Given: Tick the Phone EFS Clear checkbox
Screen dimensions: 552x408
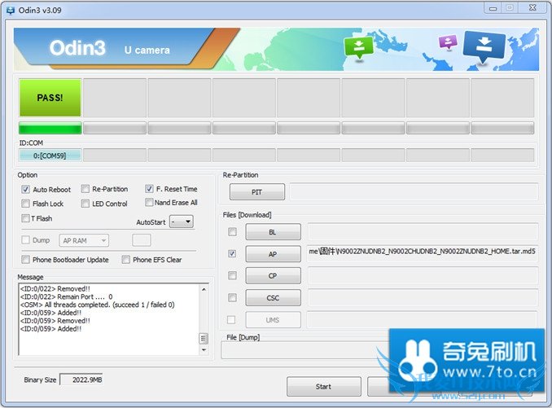Looking at the screenshot, I should click(125, 260).
